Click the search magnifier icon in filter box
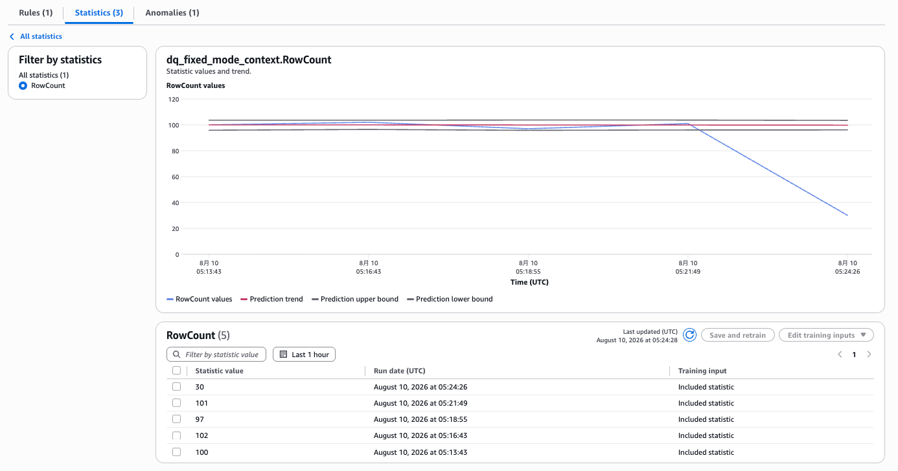This screenshot has width=898, height=471. 177,355
